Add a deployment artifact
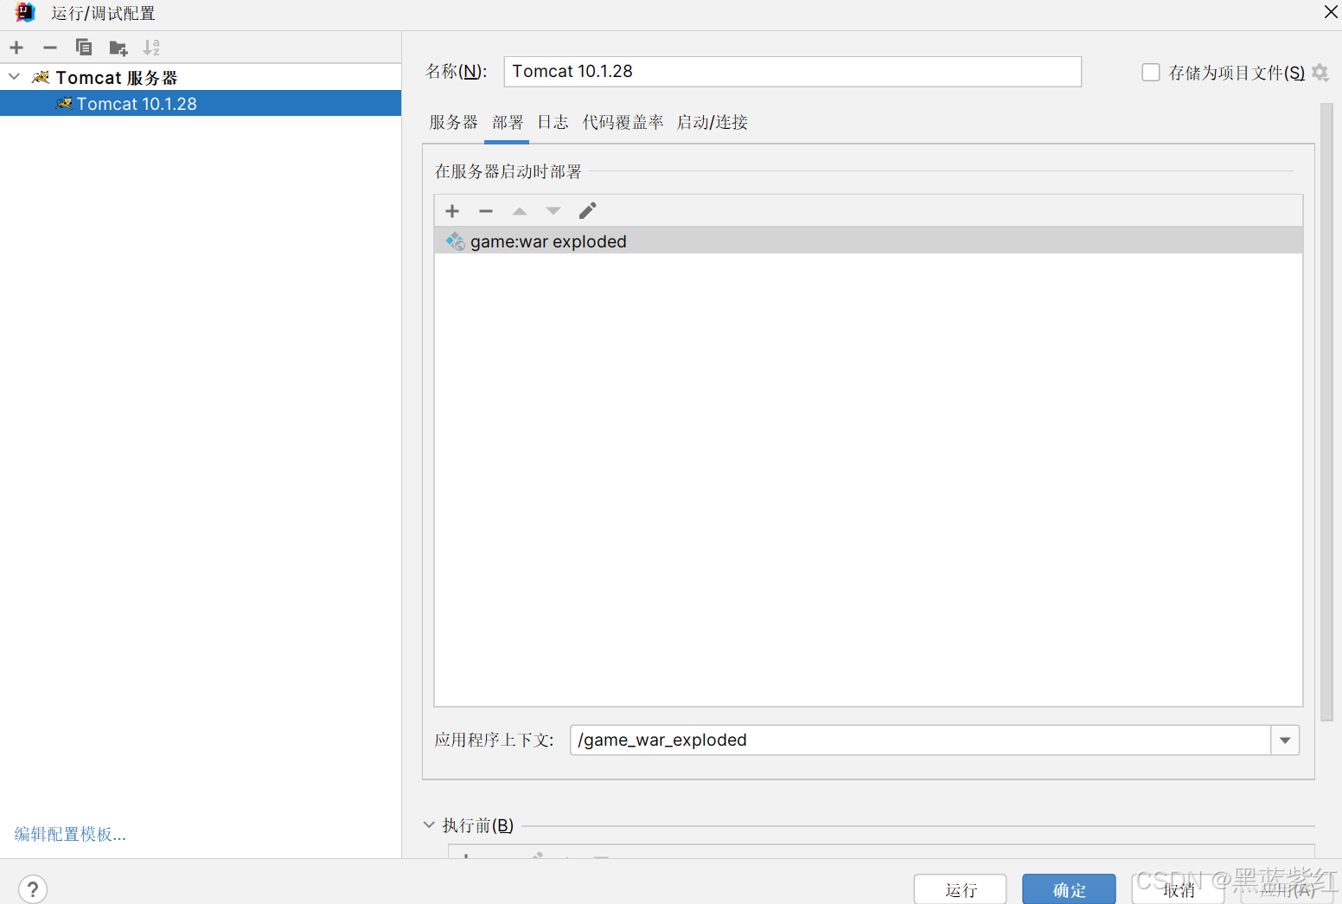The width and height of the screenshot is (1342, 904). [452, 211]
